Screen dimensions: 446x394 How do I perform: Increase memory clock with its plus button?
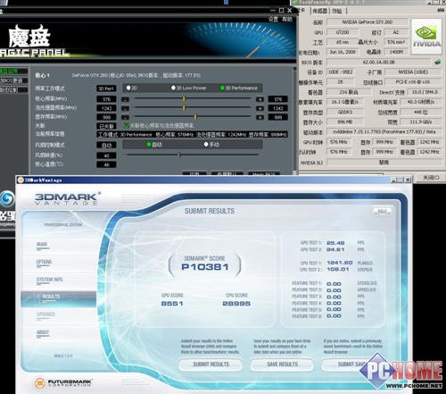point(260,117)
